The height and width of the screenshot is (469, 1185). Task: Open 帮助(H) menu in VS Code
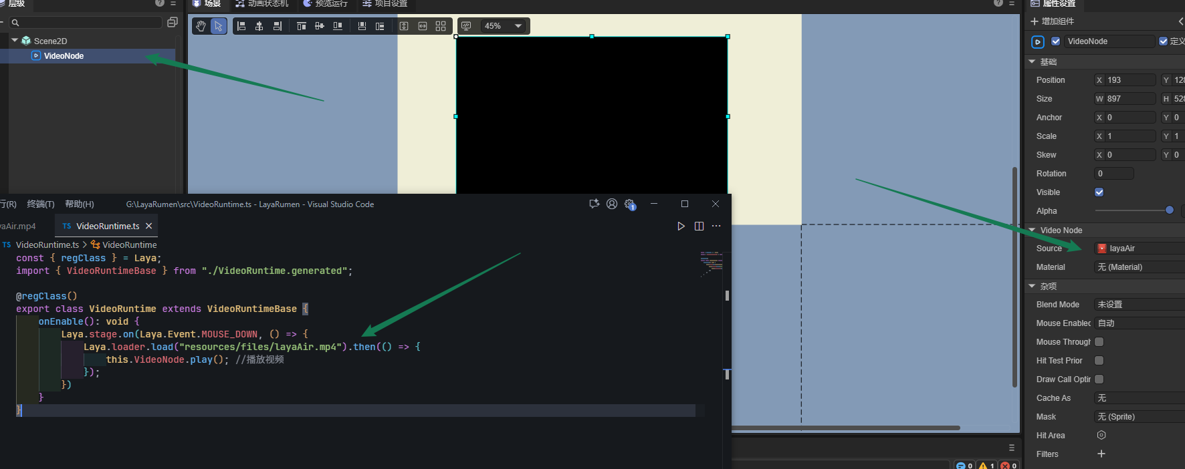[x=80, y=204]
